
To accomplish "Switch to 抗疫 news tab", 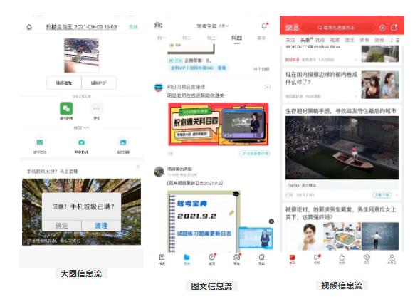I will (320, 40).
